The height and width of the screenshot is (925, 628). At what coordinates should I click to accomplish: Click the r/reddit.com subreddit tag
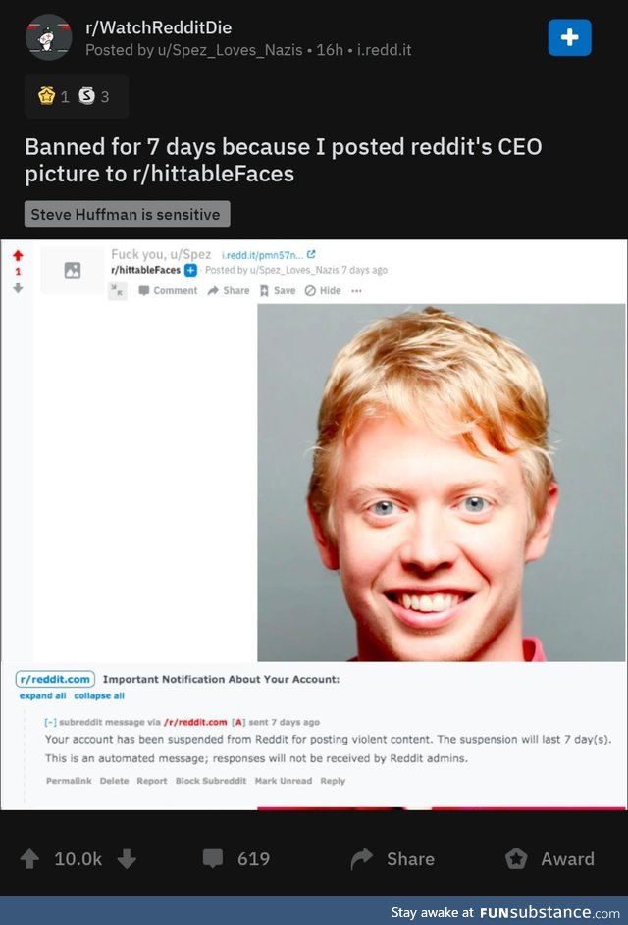point(56,679)
